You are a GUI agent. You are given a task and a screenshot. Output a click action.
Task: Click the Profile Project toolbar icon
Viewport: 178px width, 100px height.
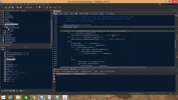click(59, 7)
